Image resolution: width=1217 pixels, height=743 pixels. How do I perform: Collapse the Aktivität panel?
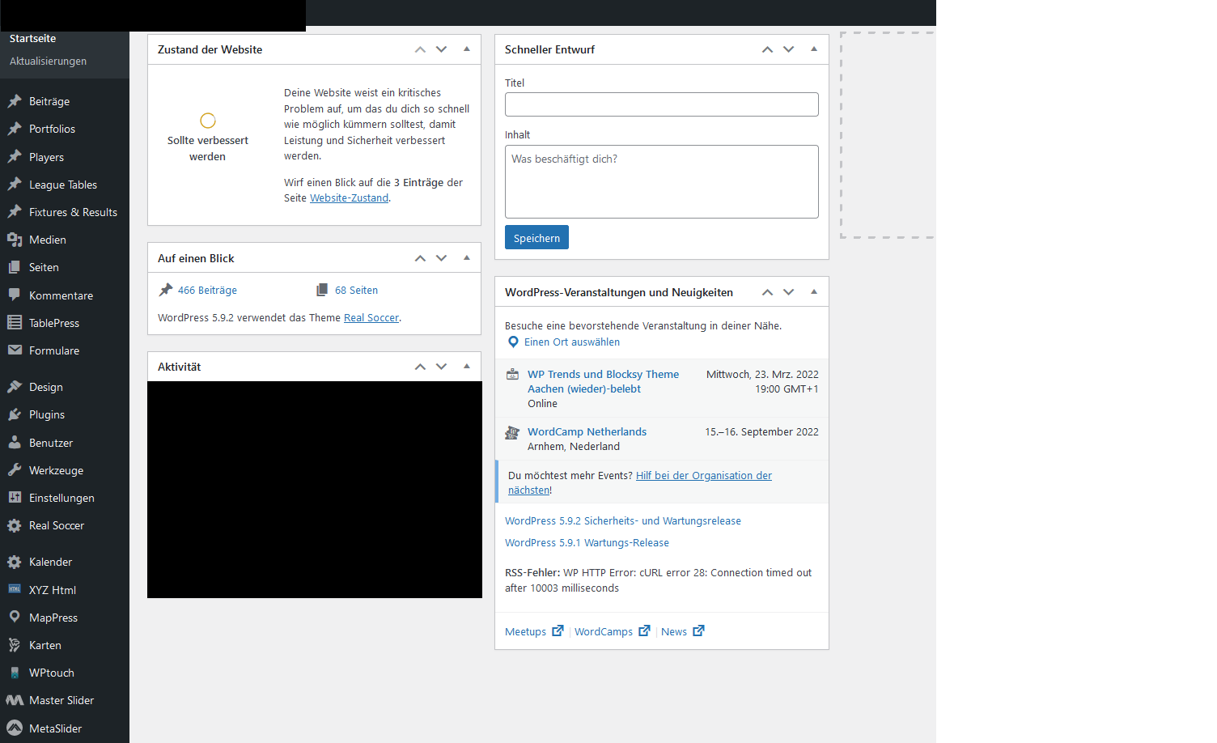click(x=467, y=367)
